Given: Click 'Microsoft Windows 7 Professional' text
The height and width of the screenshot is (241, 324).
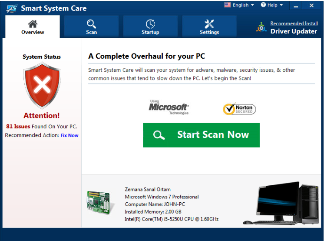Looking at the screenshot, I should [162, 197].
